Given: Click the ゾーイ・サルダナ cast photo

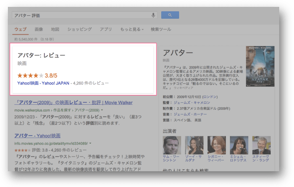Looking at the screenshot, I should click(x=194, y=145).
